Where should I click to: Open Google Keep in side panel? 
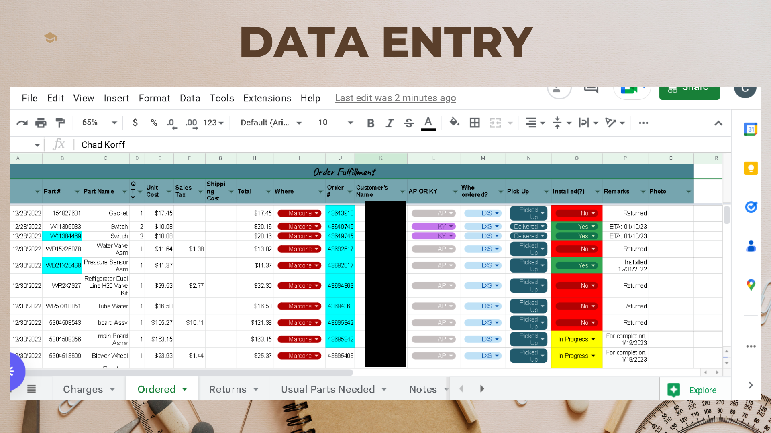751,168
